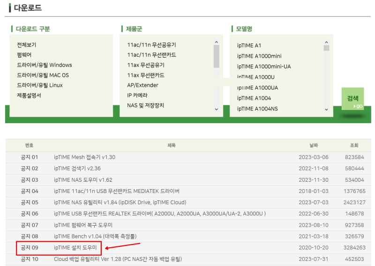Viewport: 375px width, 266px height.
Task: Click view count 2423127
Action: click(354, 202)
